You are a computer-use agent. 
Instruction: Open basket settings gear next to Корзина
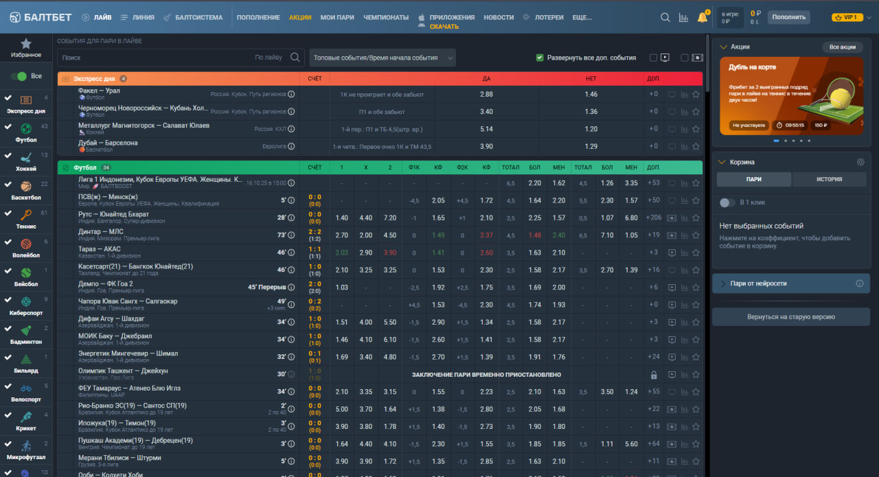(860, 162)
